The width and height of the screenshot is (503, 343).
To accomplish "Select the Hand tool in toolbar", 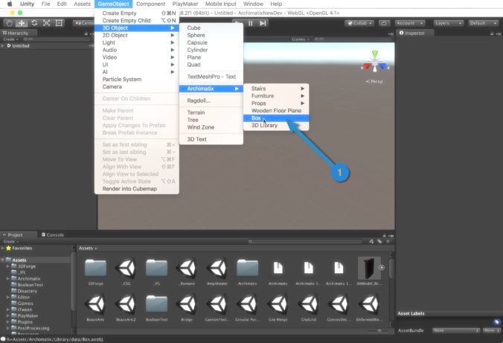I will pyautogui.click(x=10, y=23).
